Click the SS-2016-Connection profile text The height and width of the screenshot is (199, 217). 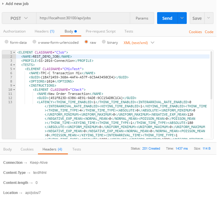[x=56, y=61]
